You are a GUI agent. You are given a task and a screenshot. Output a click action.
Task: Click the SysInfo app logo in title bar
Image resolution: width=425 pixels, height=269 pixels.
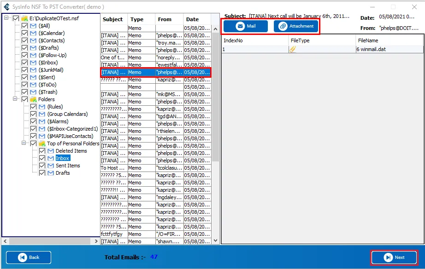[6, 6]
